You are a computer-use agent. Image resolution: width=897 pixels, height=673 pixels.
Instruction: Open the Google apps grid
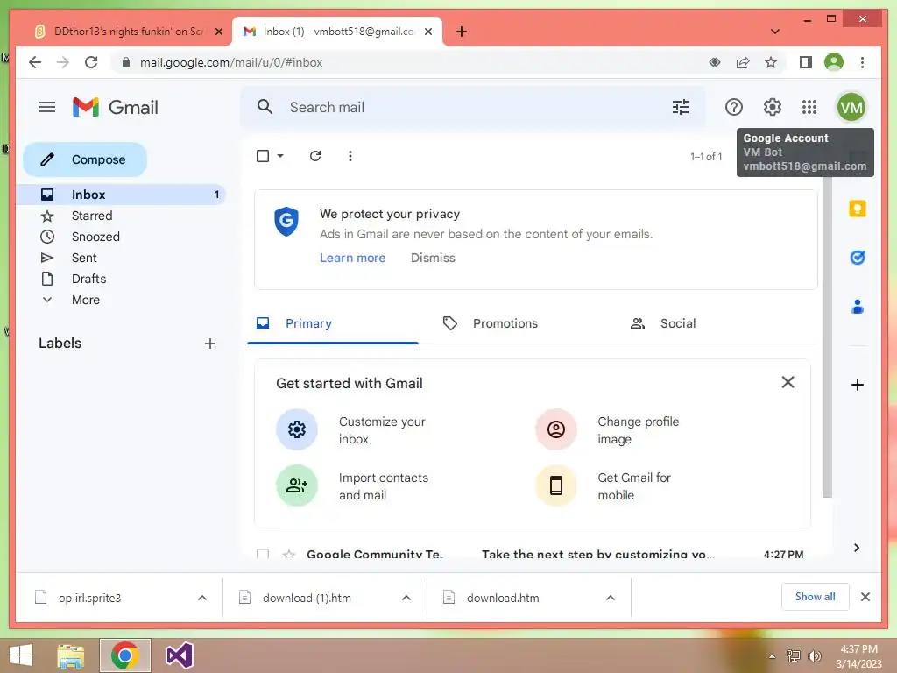coord(809,107)
